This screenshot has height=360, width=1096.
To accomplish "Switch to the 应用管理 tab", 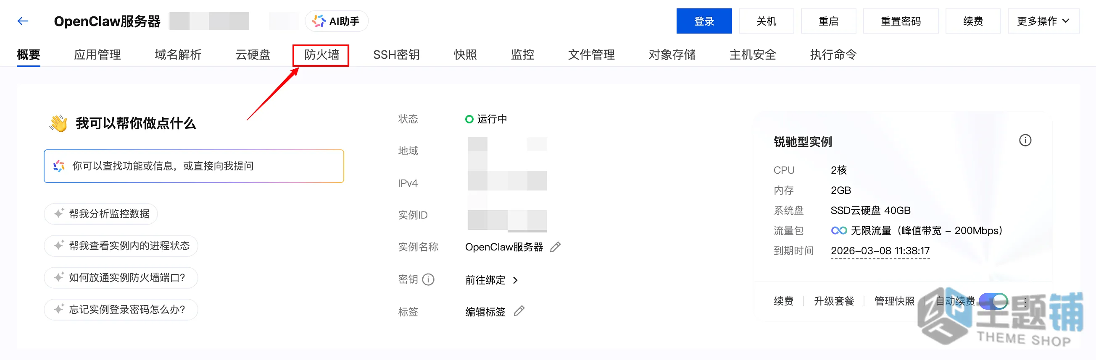I will click(97, 55).
